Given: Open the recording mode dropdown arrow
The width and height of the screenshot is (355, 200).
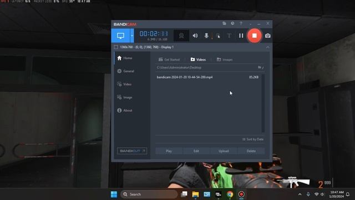Looking at the screenshot, I should (132, 36).
